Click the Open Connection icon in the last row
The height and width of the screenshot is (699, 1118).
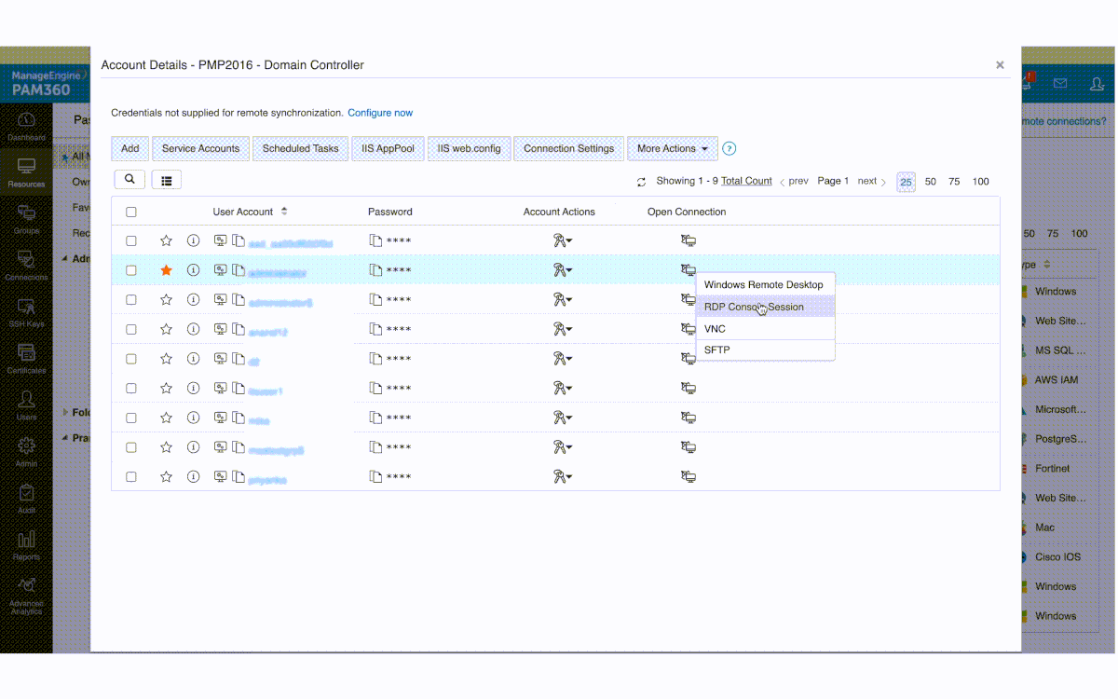click(688, 476)
